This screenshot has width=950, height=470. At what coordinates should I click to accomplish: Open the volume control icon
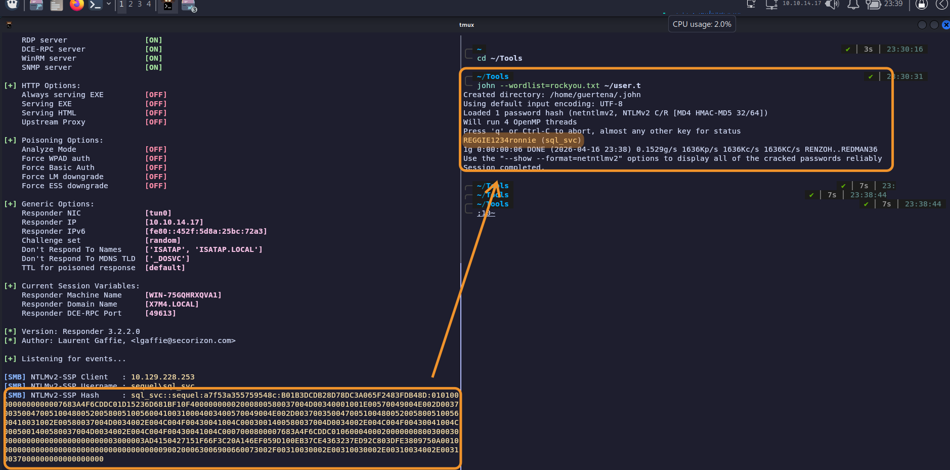pos(832,5)
